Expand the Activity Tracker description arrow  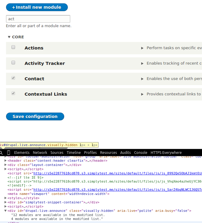pyautogui.click(x=142, y=63)
